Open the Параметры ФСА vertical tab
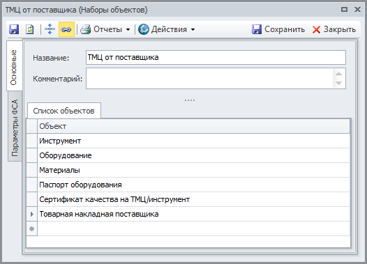The image size is (367, 264). point(15,127)
